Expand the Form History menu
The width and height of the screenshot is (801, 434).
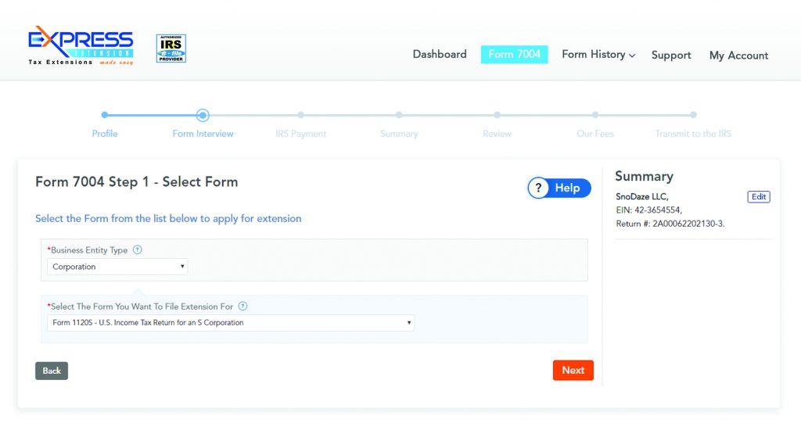598,55
